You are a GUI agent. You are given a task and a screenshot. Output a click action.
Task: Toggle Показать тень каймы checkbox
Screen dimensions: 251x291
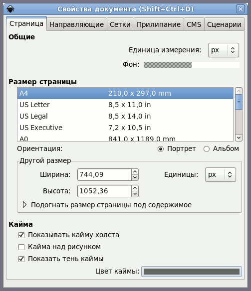point(21,259)
